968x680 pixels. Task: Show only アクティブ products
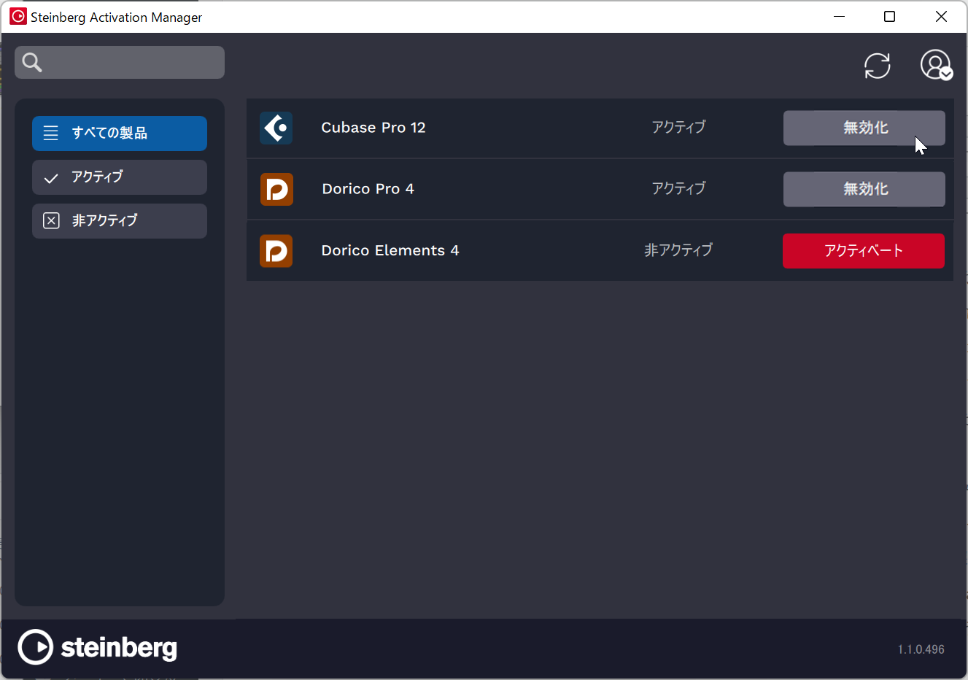pos(120,177)
